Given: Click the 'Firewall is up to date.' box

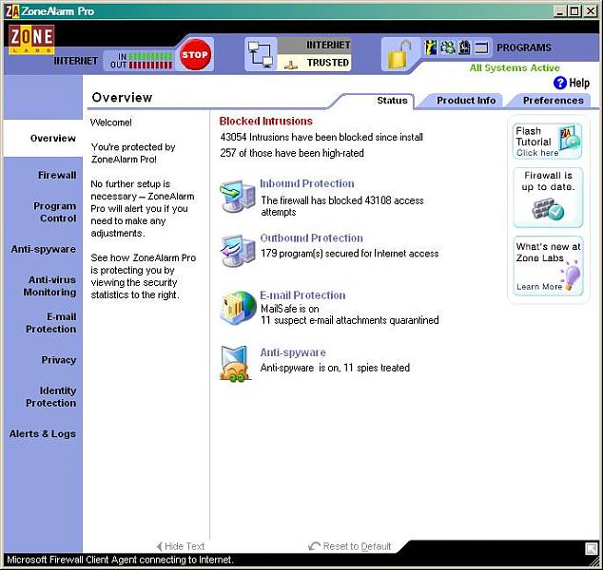Looking at the screenshot, I should (x=548, y=198).
